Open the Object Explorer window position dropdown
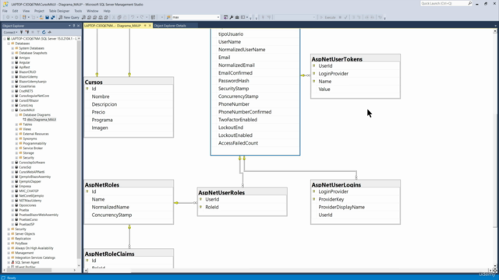Image resolution: width=499 pixels, height=280 pixels. (x=69, y=26)
